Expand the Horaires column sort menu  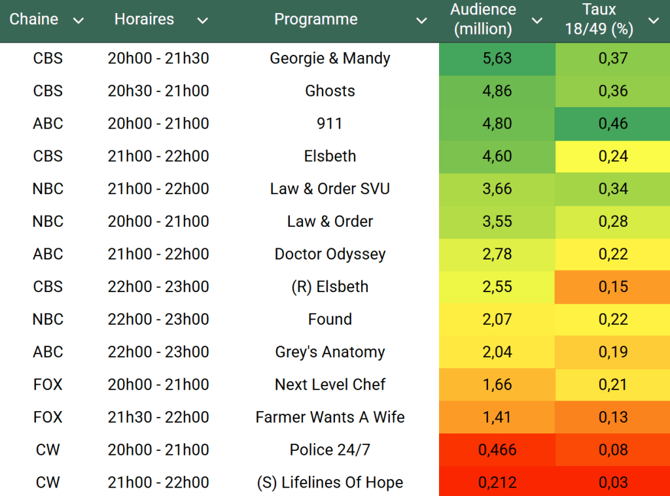point(203,20)
